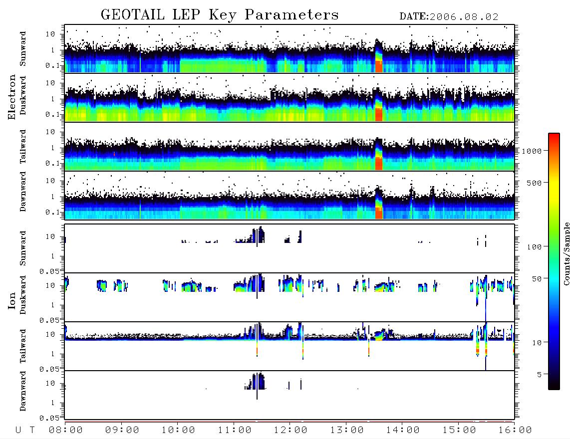Click the 13:00 time axis label
570x439 pixels.
[x=347, y=431]
